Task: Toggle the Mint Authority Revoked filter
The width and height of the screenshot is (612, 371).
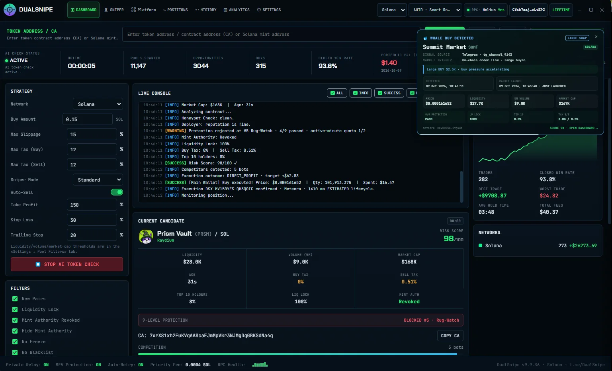Action: (15, 320)
